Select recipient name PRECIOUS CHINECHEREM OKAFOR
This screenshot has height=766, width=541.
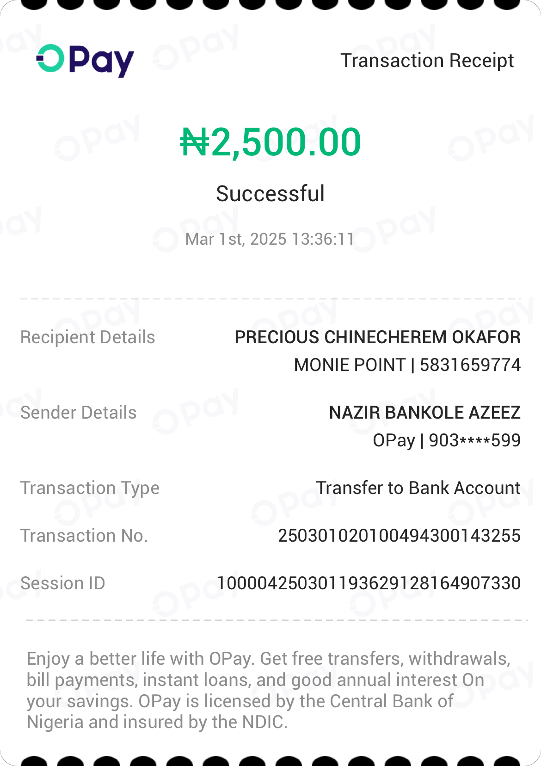pyautogui.click(x=377, y=337)
